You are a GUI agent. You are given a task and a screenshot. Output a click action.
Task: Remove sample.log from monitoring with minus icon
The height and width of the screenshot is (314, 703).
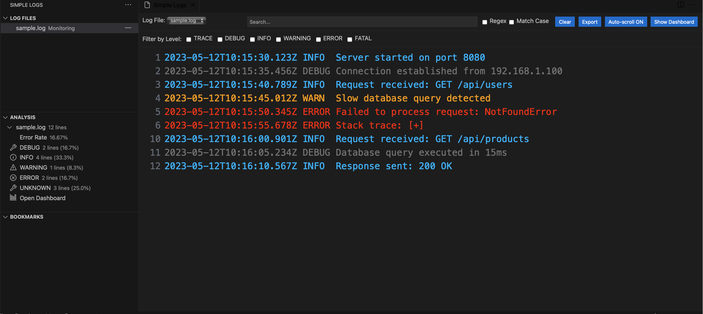click(x=128, y=28)
